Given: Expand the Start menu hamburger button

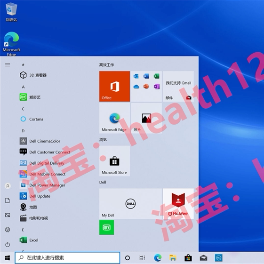Looking at the screenshot, I should tap(8, 65).
